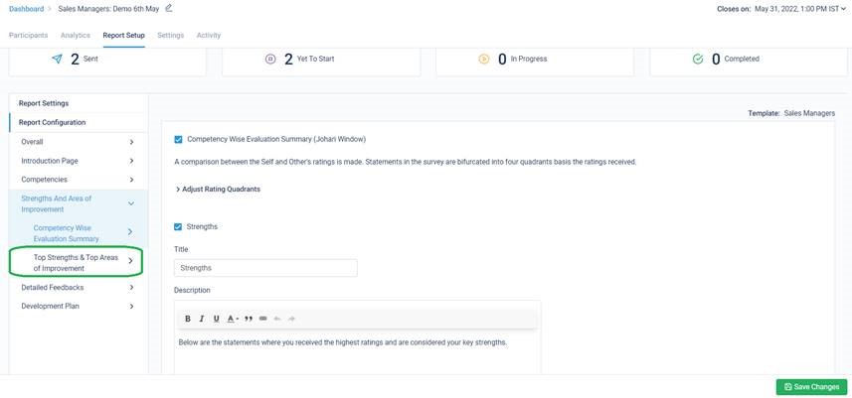The width and height of the screenshot is (852, 398).
Task: Open Top Strengths & Top Areas of Improvement
Action: pos(77,263)
